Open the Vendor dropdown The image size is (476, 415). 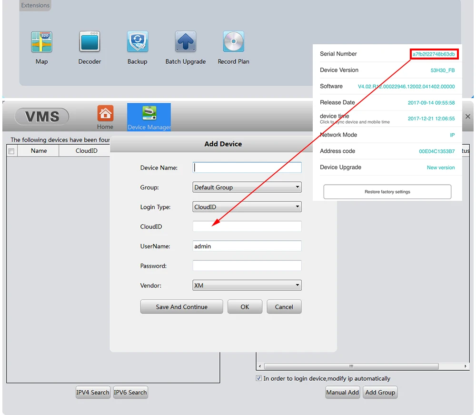[x=247, y=286]
